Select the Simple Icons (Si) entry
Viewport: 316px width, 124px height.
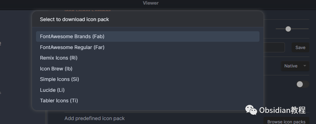pyautogui.click(x=147, y=79)
